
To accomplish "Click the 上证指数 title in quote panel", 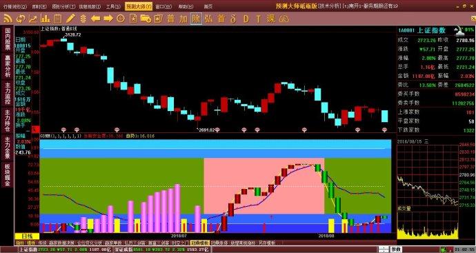I will (431, 30).
